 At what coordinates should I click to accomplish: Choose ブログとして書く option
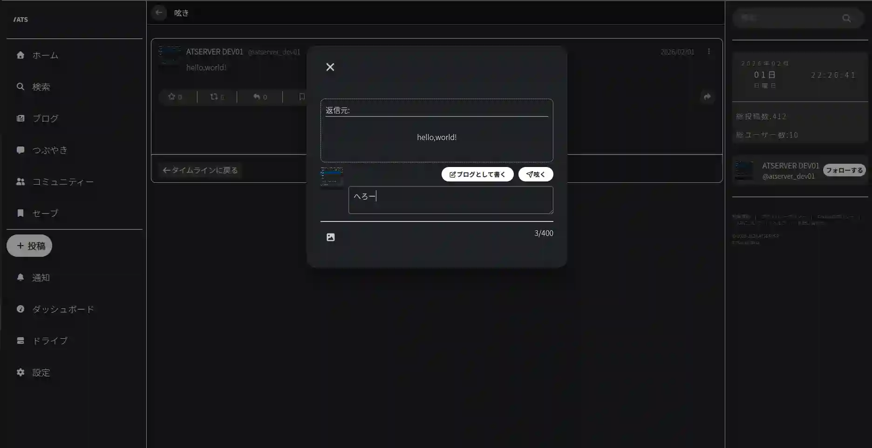(x=477, y=174)
